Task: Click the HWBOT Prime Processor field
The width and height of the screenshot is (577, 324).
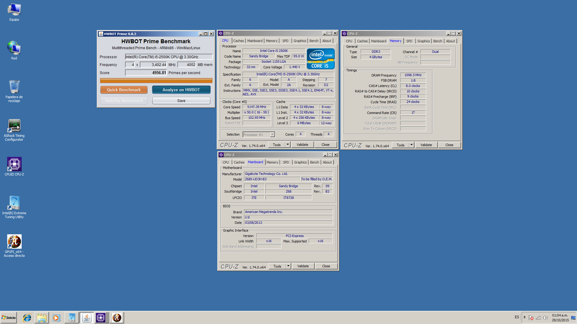Action: 169,57
